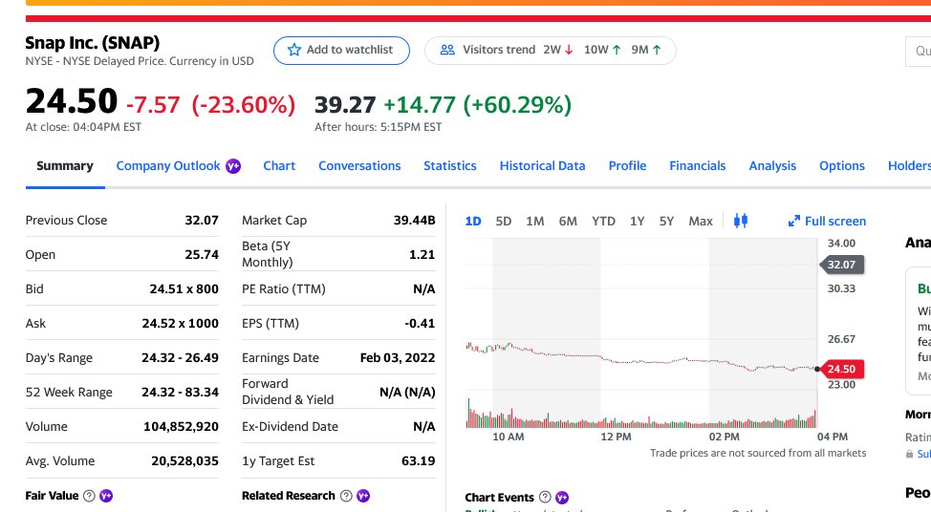This screenshot has height=512, width=931.
Task: Open the Historical Data tab
Action: (x=542, y=166)
